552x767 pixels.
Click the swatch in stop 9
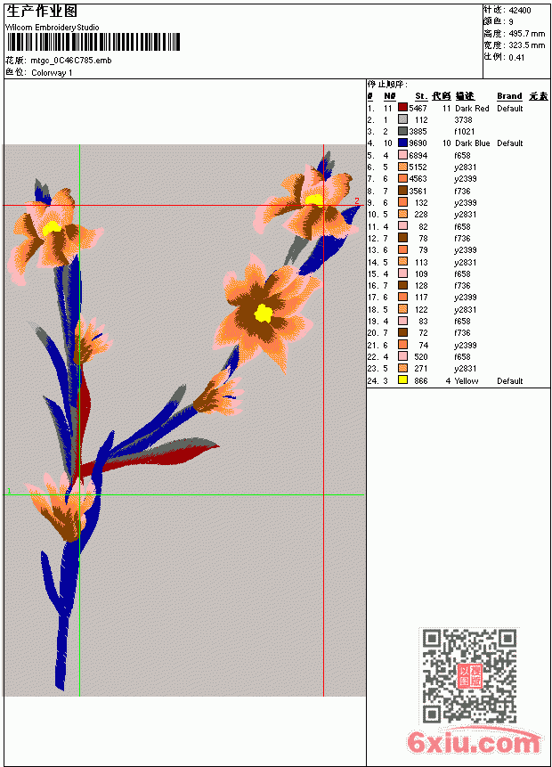[x=402, y=202]
